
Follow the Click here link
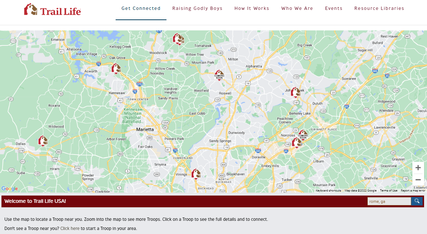[x=70, y=228]
